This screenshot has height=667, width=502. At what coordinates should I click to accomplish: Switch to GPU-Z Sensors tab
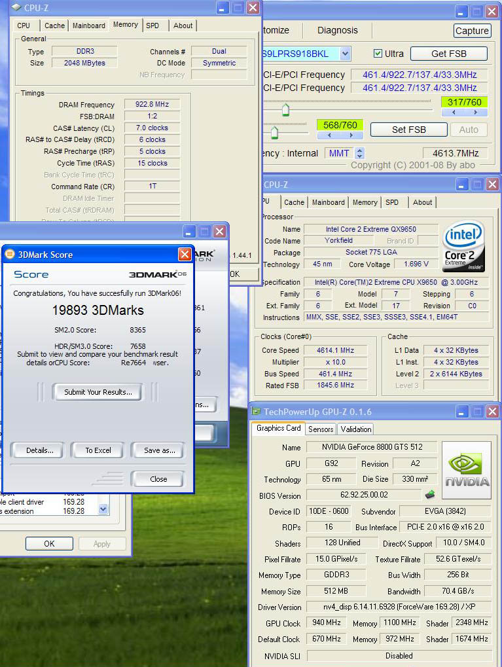pos(321,429)
